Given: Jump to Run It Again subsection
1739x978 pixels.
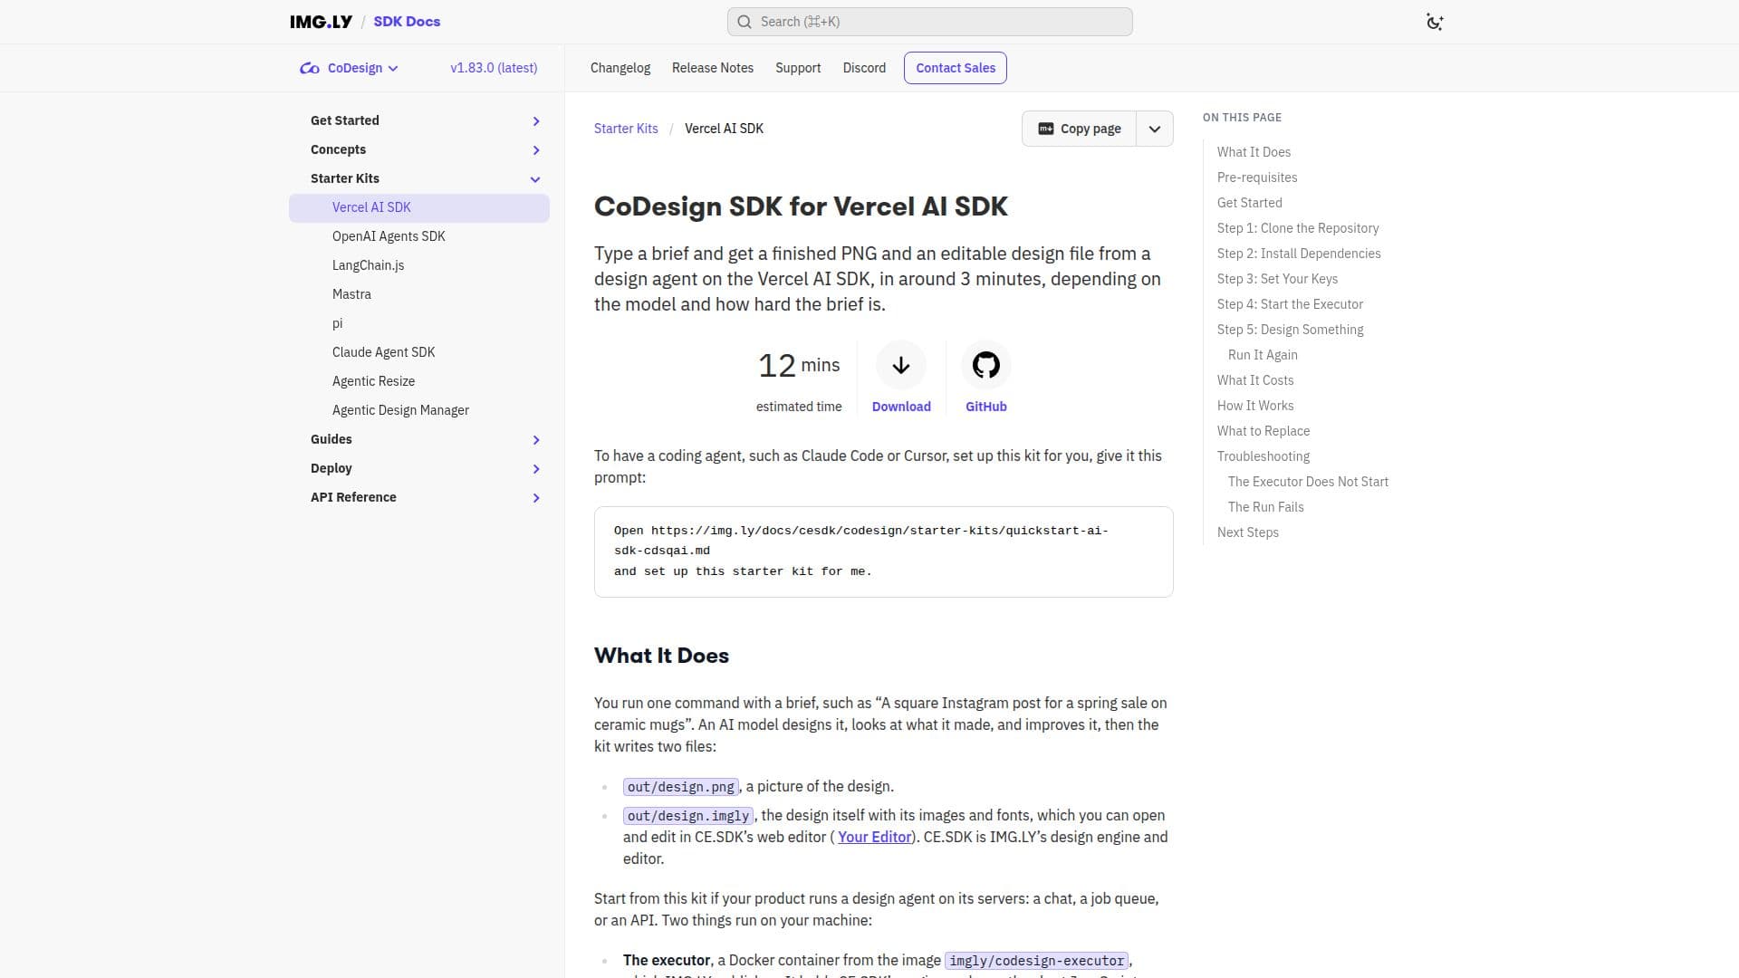Looking at the screenshot, I should [x=1263, y=355].
